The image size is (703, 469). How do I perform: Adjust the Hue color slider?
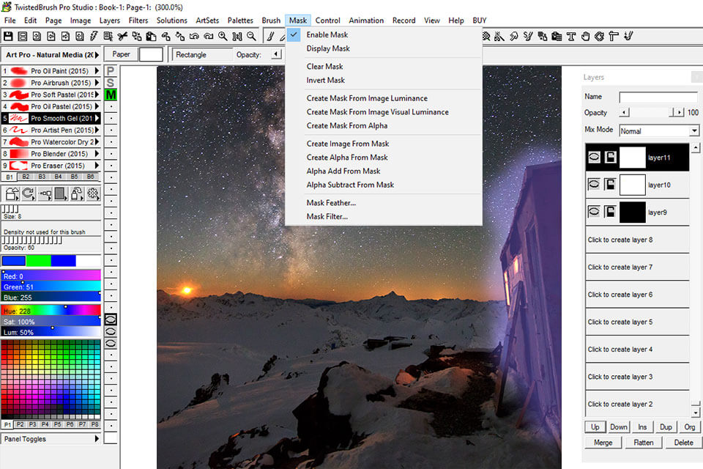[51, 311]
